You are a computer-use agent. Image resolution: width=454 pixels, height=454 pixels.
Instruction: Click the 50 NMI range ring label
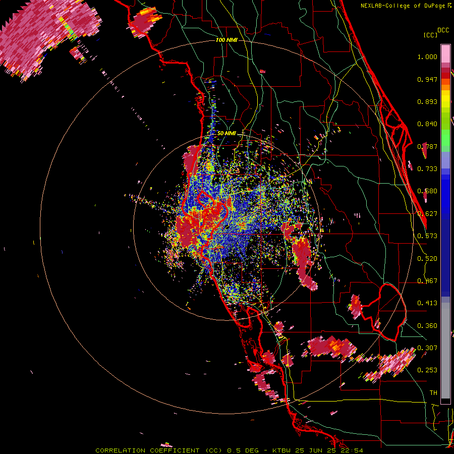pos(226,134)
